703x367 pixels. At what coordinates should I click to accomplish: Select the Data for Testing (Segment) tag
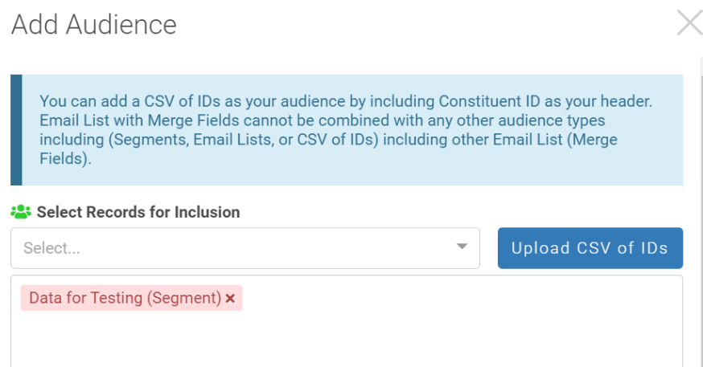tap(125, 298)
